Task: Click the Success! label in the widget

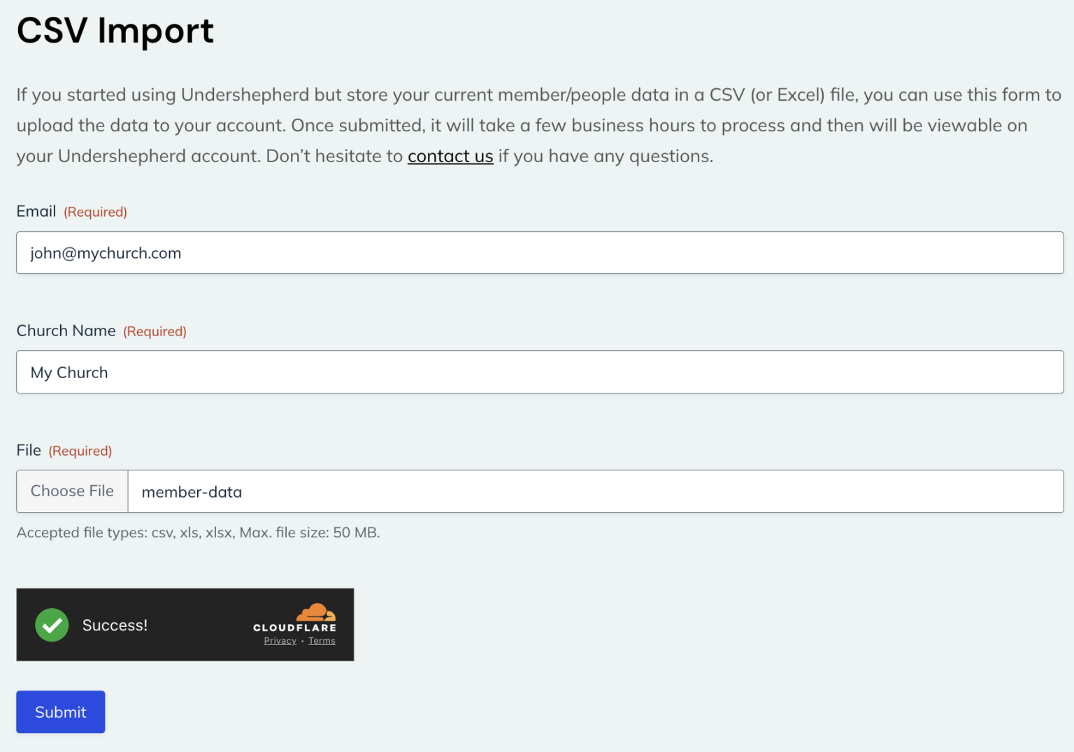Action: tap(115, 625)
